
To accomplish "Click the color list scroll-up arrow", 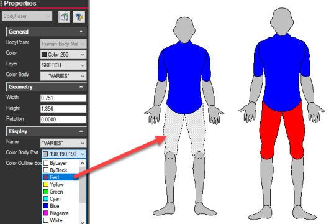I will click(x=83, y=163).
